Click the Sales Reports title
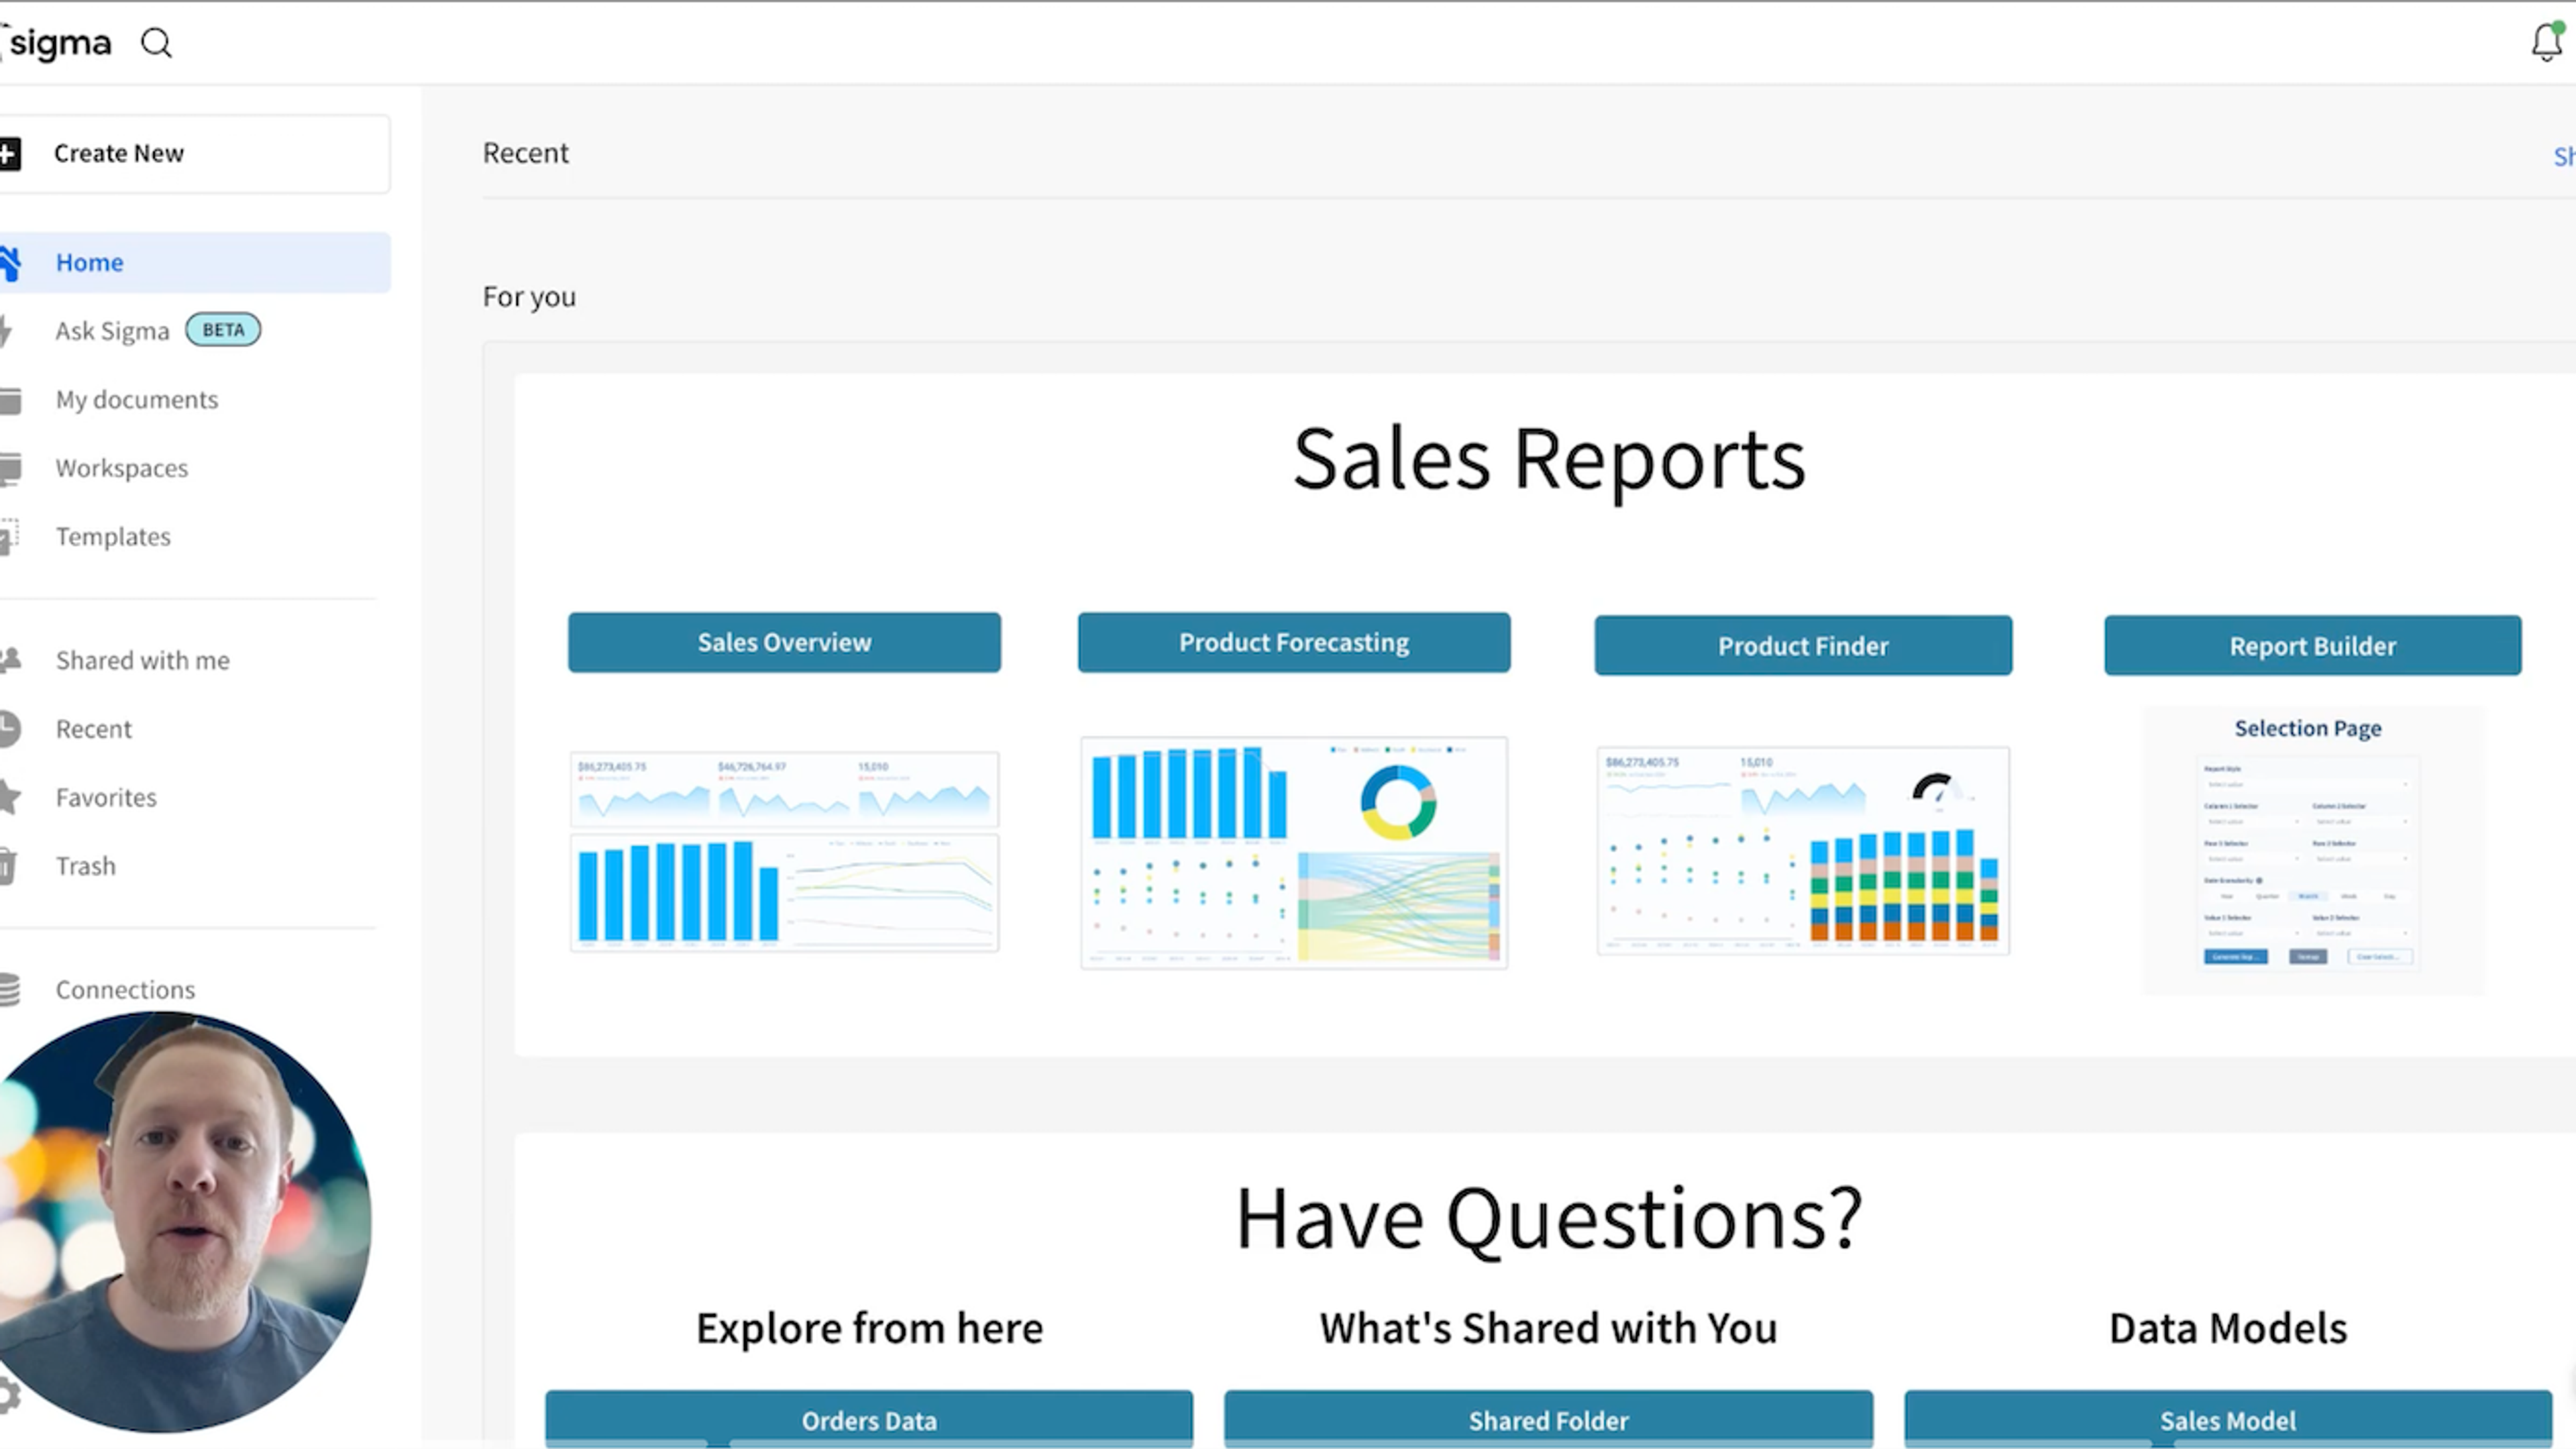 tap(1549, 459)
